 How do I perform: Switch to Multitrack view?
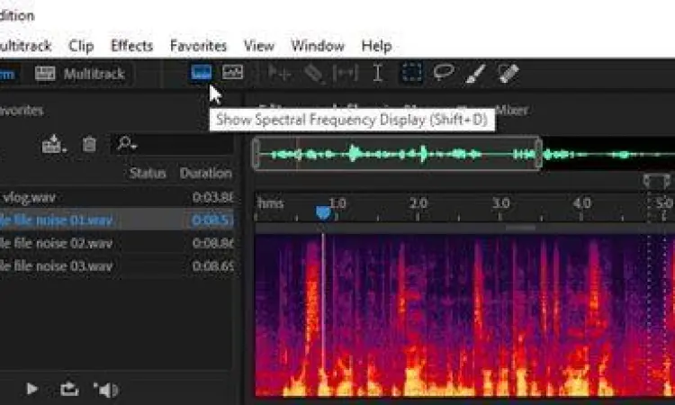coord(80,74)
